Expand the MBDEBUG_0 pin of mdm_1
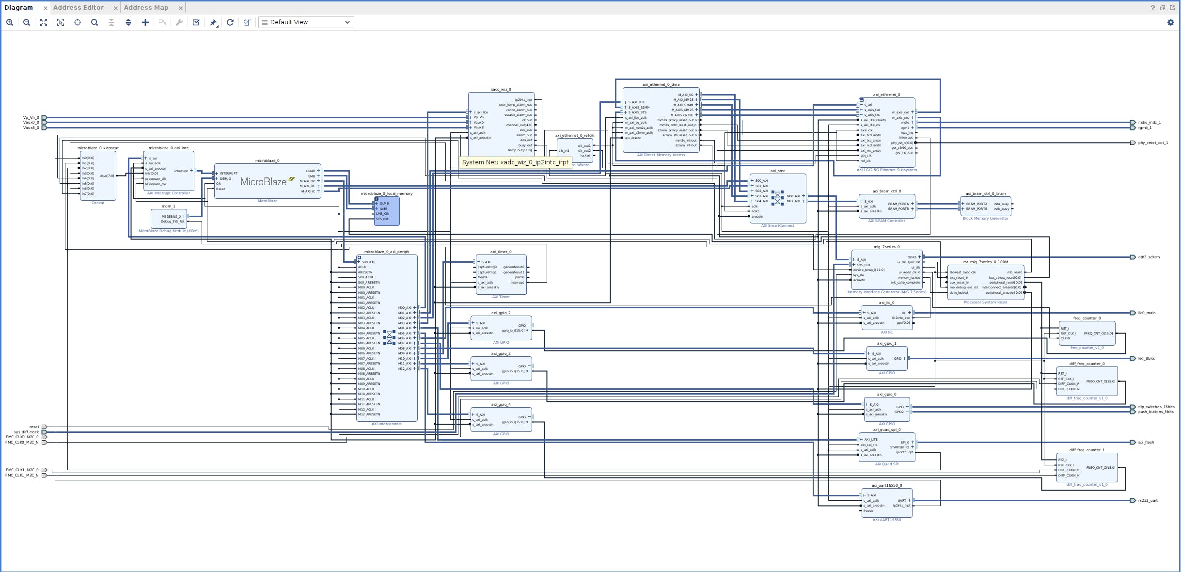Image resolution: width=1181 pixels, height=572 pixels. (x=184, y=216)
